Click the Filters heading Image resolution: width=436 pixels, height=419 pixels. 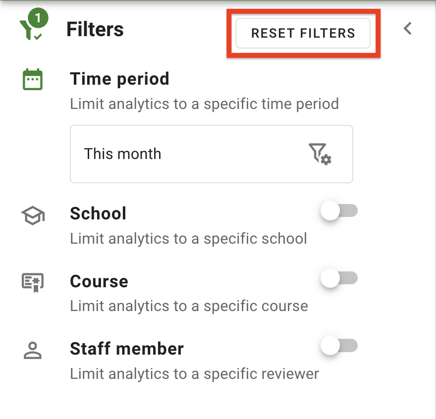95,30
